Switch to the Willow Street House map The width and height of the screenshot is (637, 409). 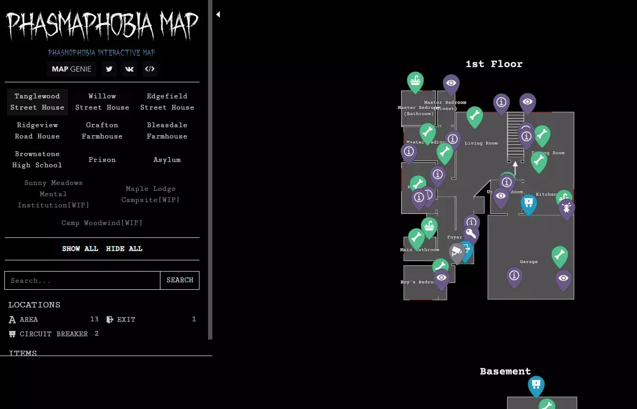[102, 102]
